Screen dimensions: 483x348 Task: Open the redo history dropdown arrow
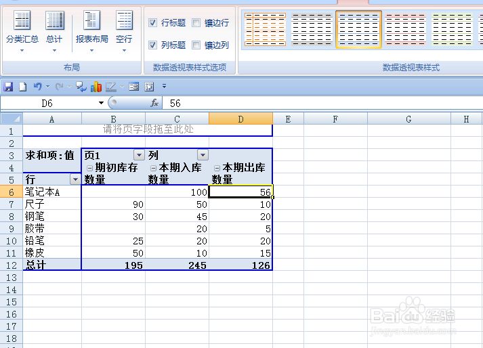point(69,87)
